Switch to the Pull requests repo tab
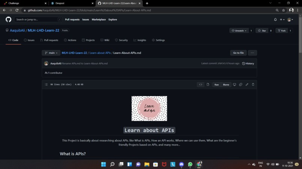Screen dimensions: 302x169 click(x=49, y=40)
